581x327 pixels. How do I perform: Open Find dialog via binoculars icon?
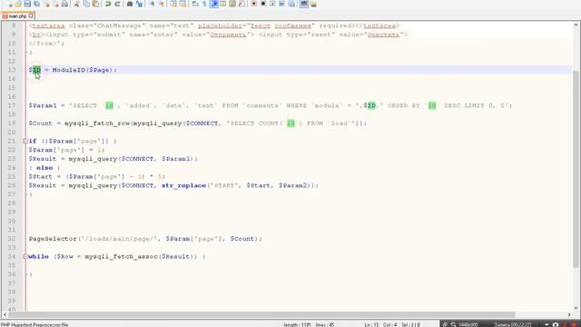[130, 4]
